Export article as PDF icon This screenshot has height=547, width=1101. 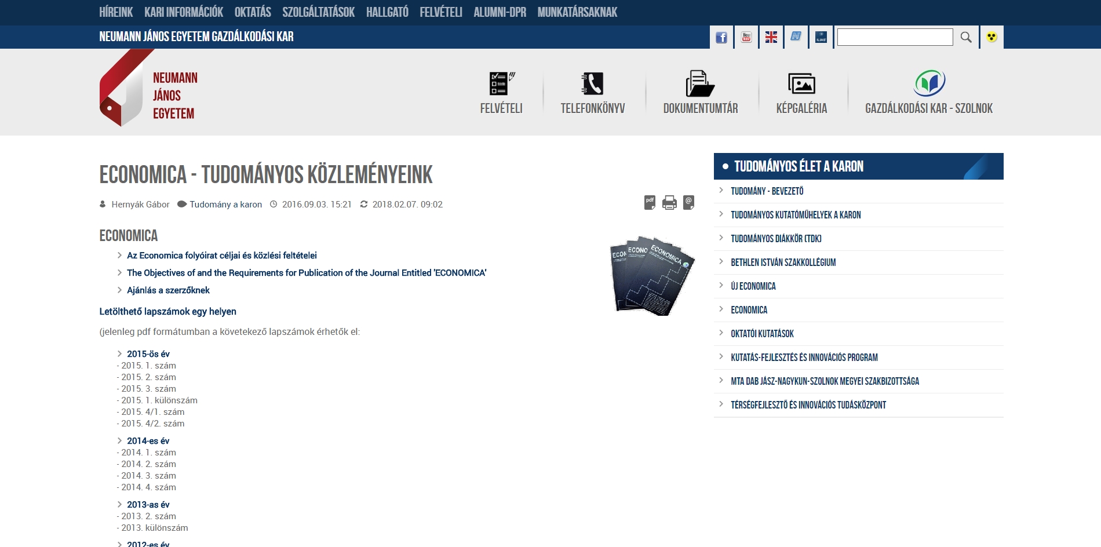point(650,203)
